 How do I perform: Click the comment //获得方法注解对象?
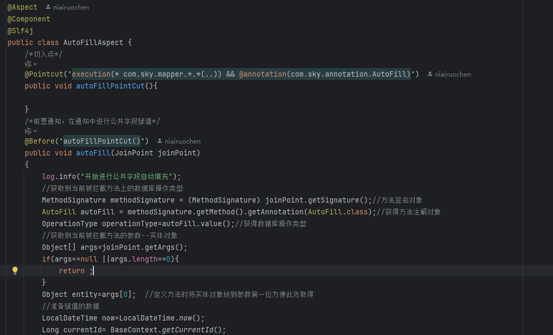click(409, 212)
